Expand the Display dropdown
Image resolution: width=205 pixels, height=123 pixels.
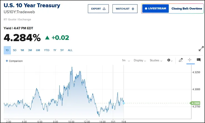140,60
